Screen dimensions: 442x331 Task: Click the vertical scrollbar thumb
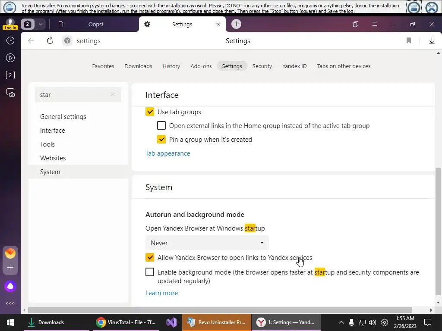438,231
